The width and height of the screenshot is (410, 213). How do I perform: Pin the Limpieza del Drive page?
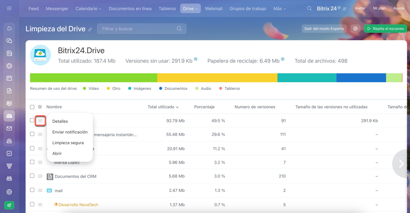coord(90,29)
